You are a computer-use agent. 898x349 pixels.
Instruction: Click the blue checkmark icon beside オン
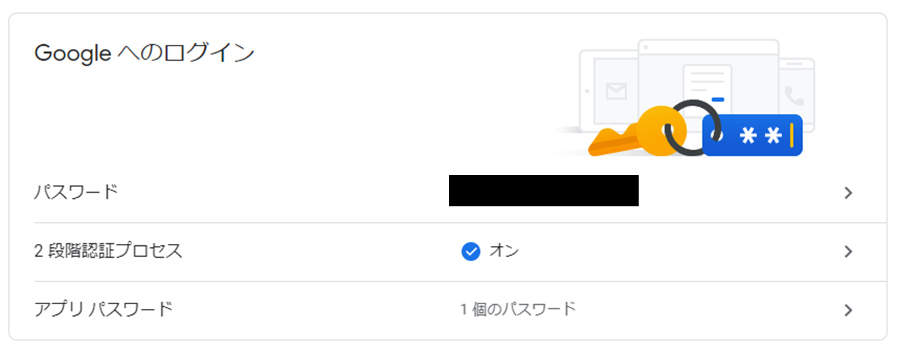point(471,252)
